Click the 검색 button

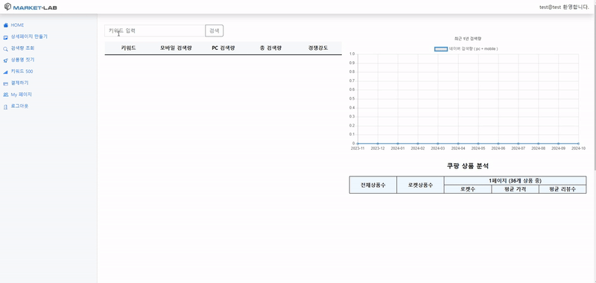[215, 31]
